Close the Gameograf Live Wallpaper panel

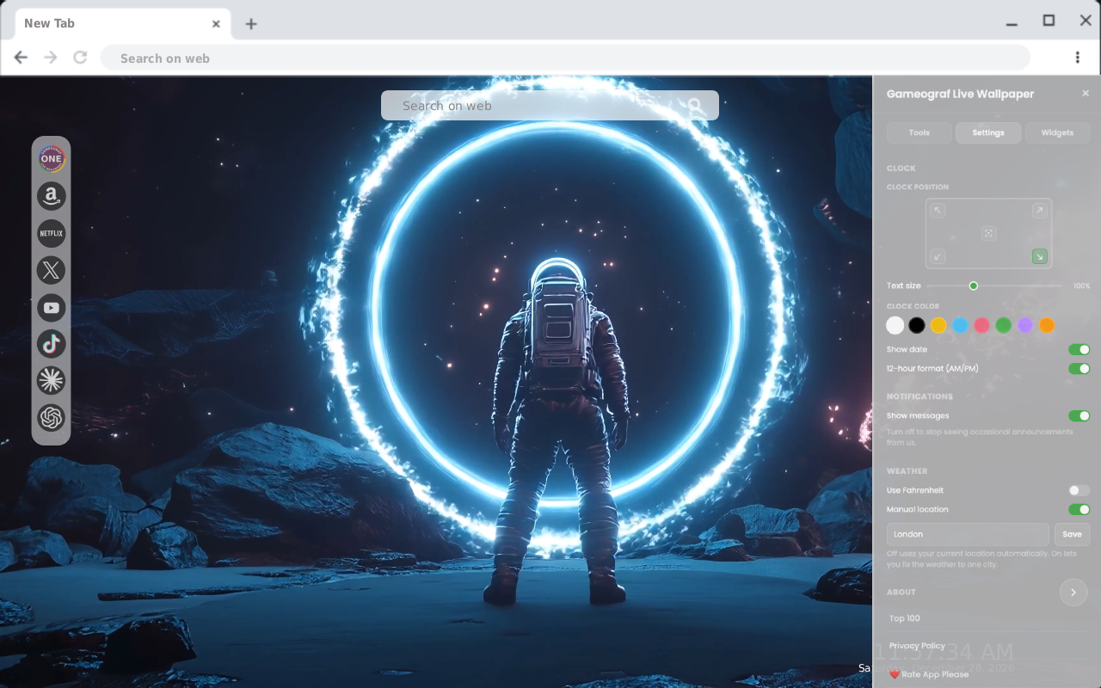pos(1086,93)
